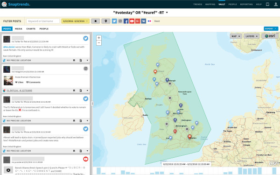Open the Trends menu
Screen dimensions: 280x175
pos(197,4)
